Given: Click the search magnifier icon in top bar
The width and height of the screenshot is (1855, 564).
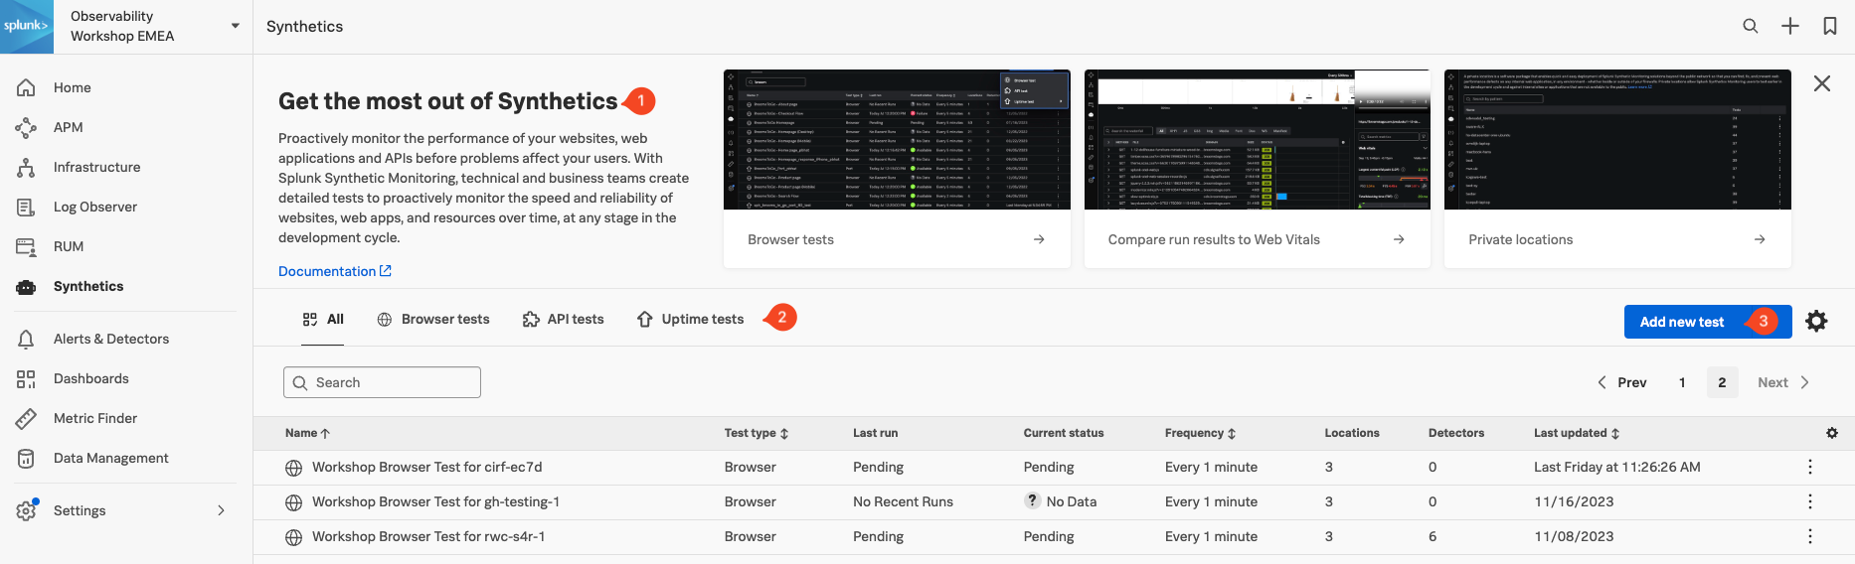Looking at the screenshot, I should pos(1751,27).
